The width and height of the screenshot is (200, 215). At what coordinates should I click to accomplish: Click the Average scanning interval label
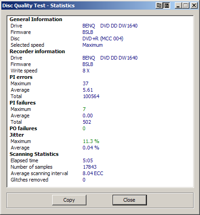pos(39,173)
